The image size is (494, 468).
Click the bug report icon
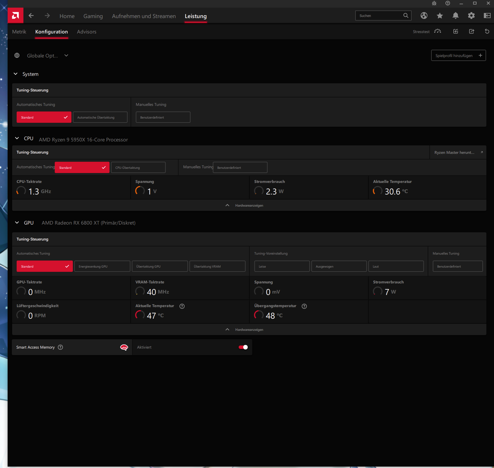tap(434, 3)
